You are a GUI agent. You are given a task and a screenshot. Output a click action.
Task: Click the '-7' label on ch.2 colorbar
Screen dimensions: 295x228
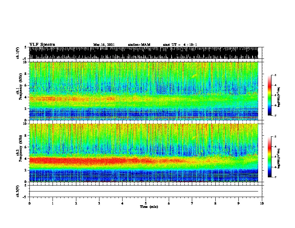[275, 177]
